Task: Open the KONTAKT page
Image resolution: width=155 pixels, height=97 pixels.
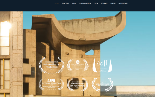Action: click(x=104, y=3)
